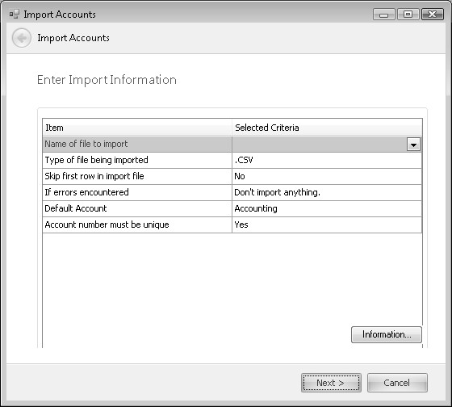Select the Name of file to import row
This screenshot has width=452, height=407.
[x=232, y=145]
